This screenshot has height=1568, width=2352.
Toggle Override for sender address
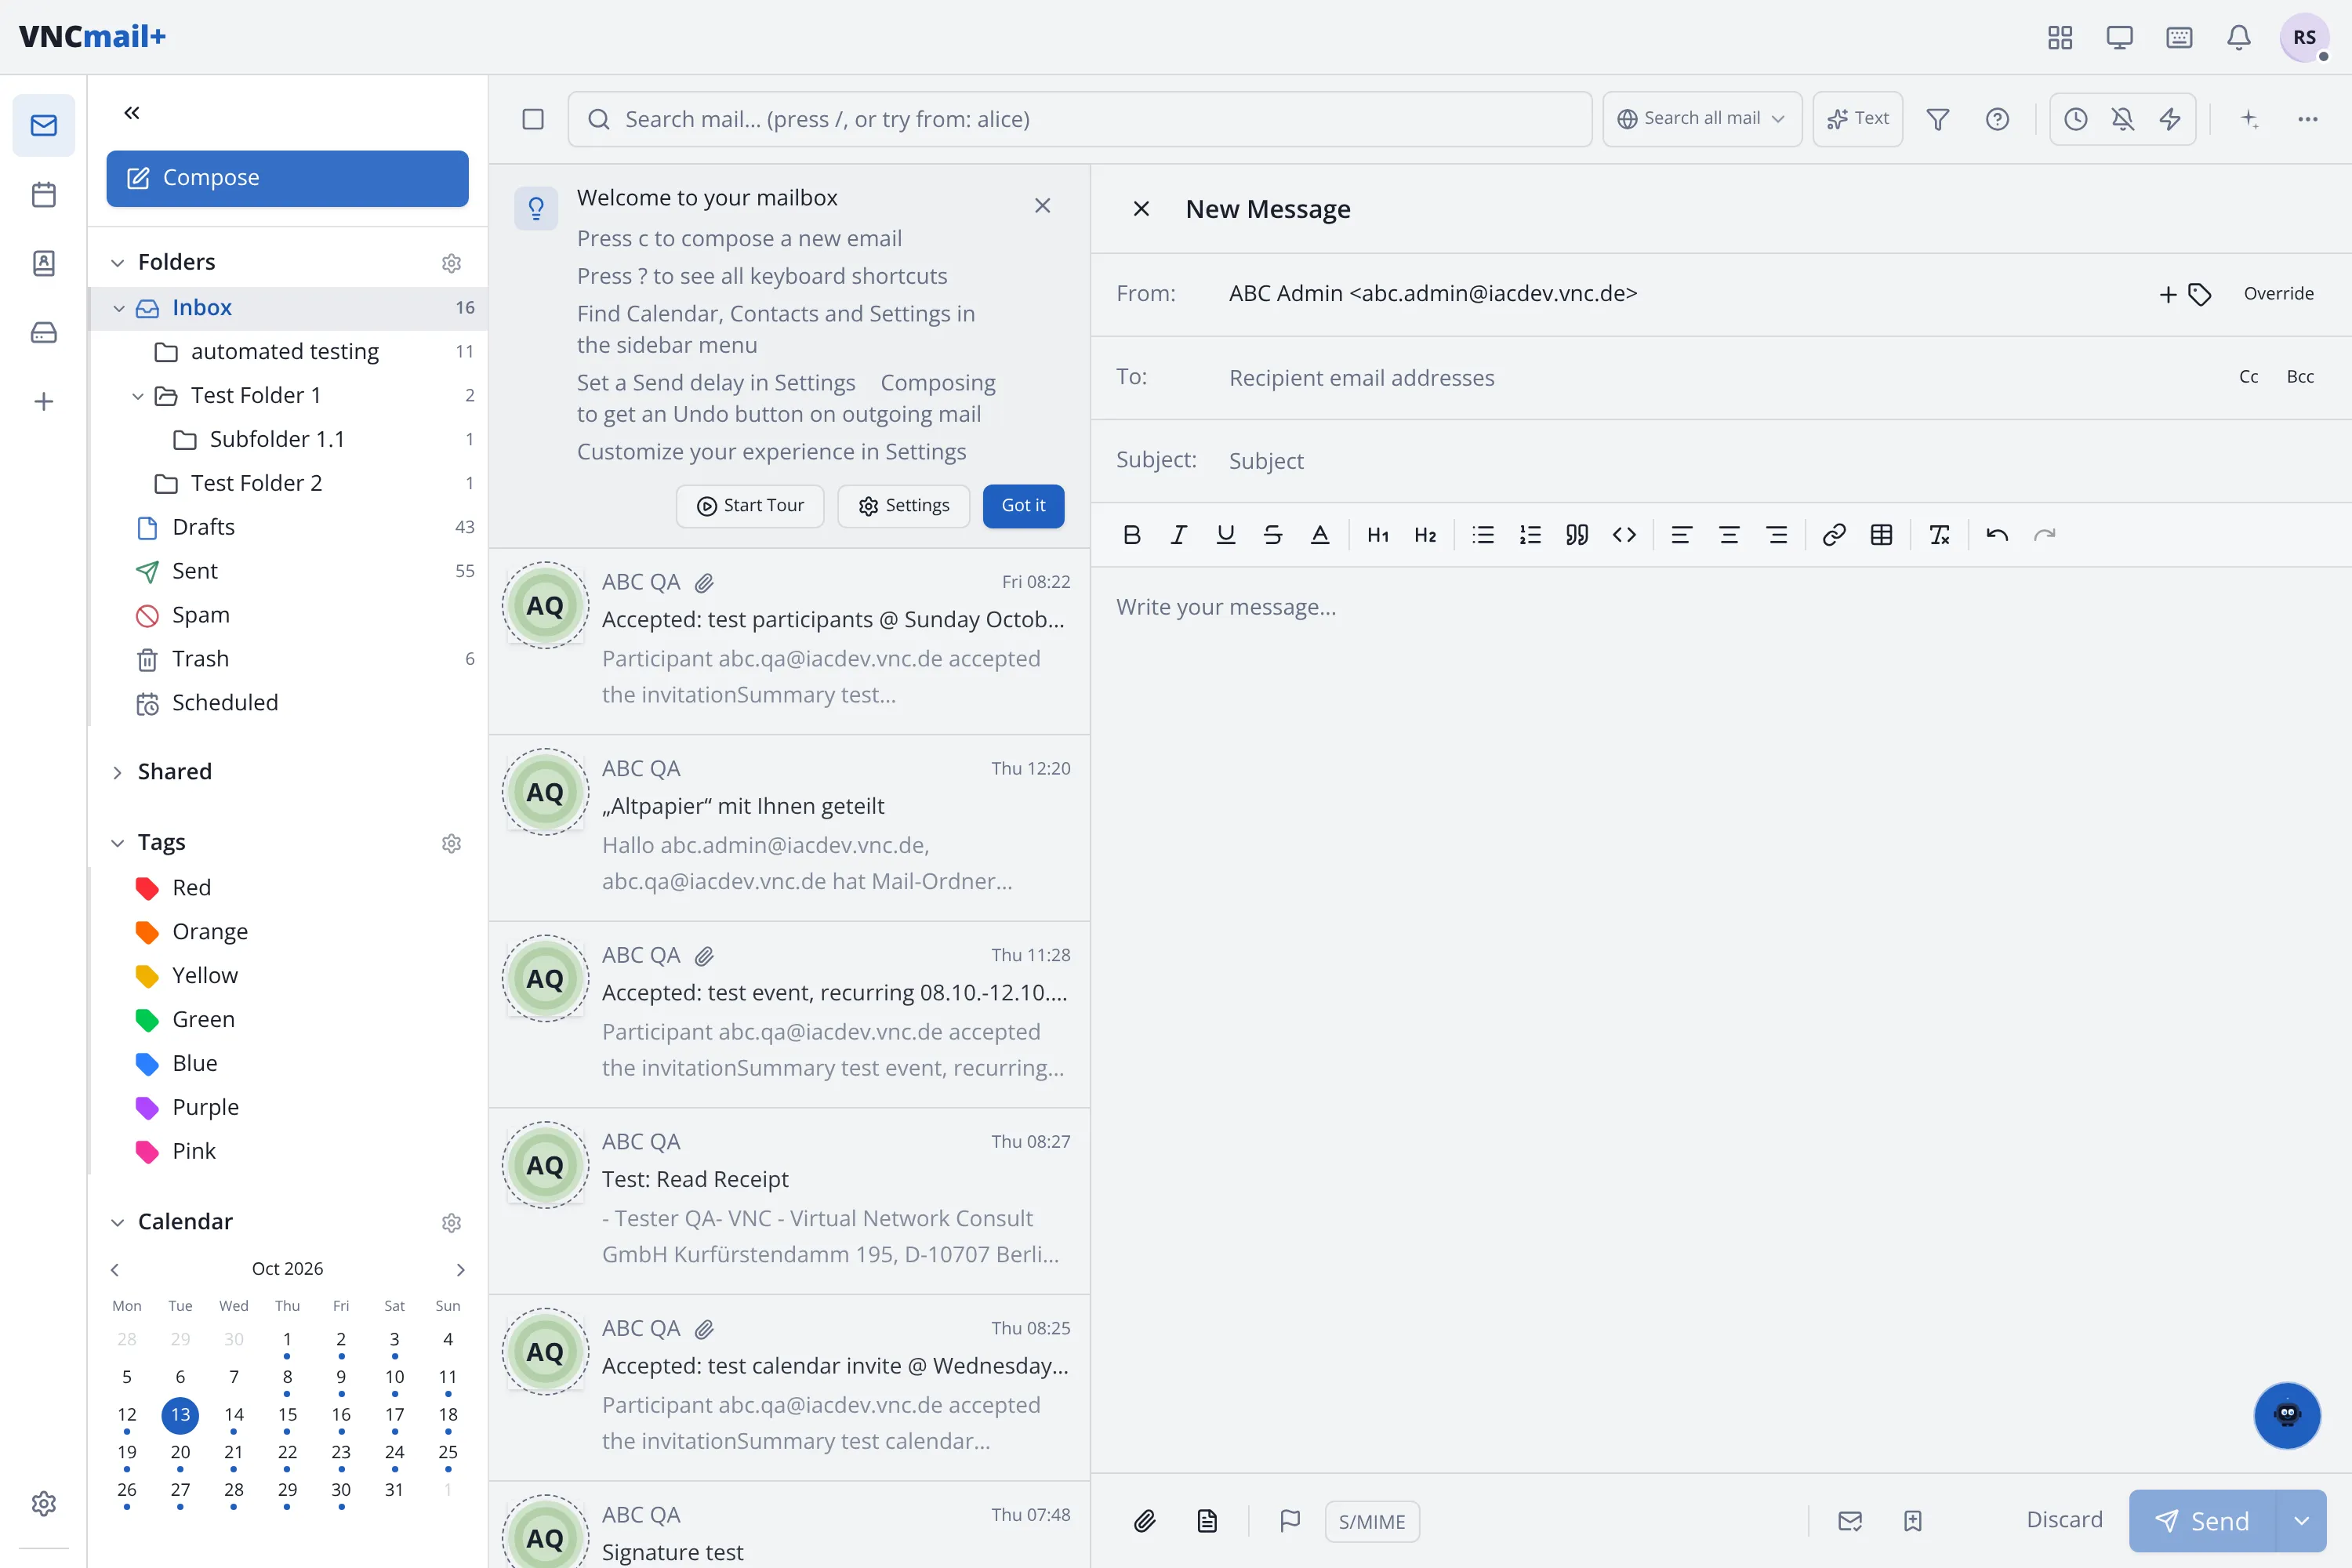(x=2278, y=293)
